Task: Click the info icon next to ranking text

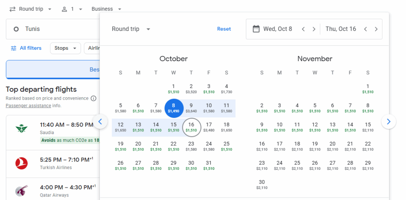Action: click(x=94, y=98)
